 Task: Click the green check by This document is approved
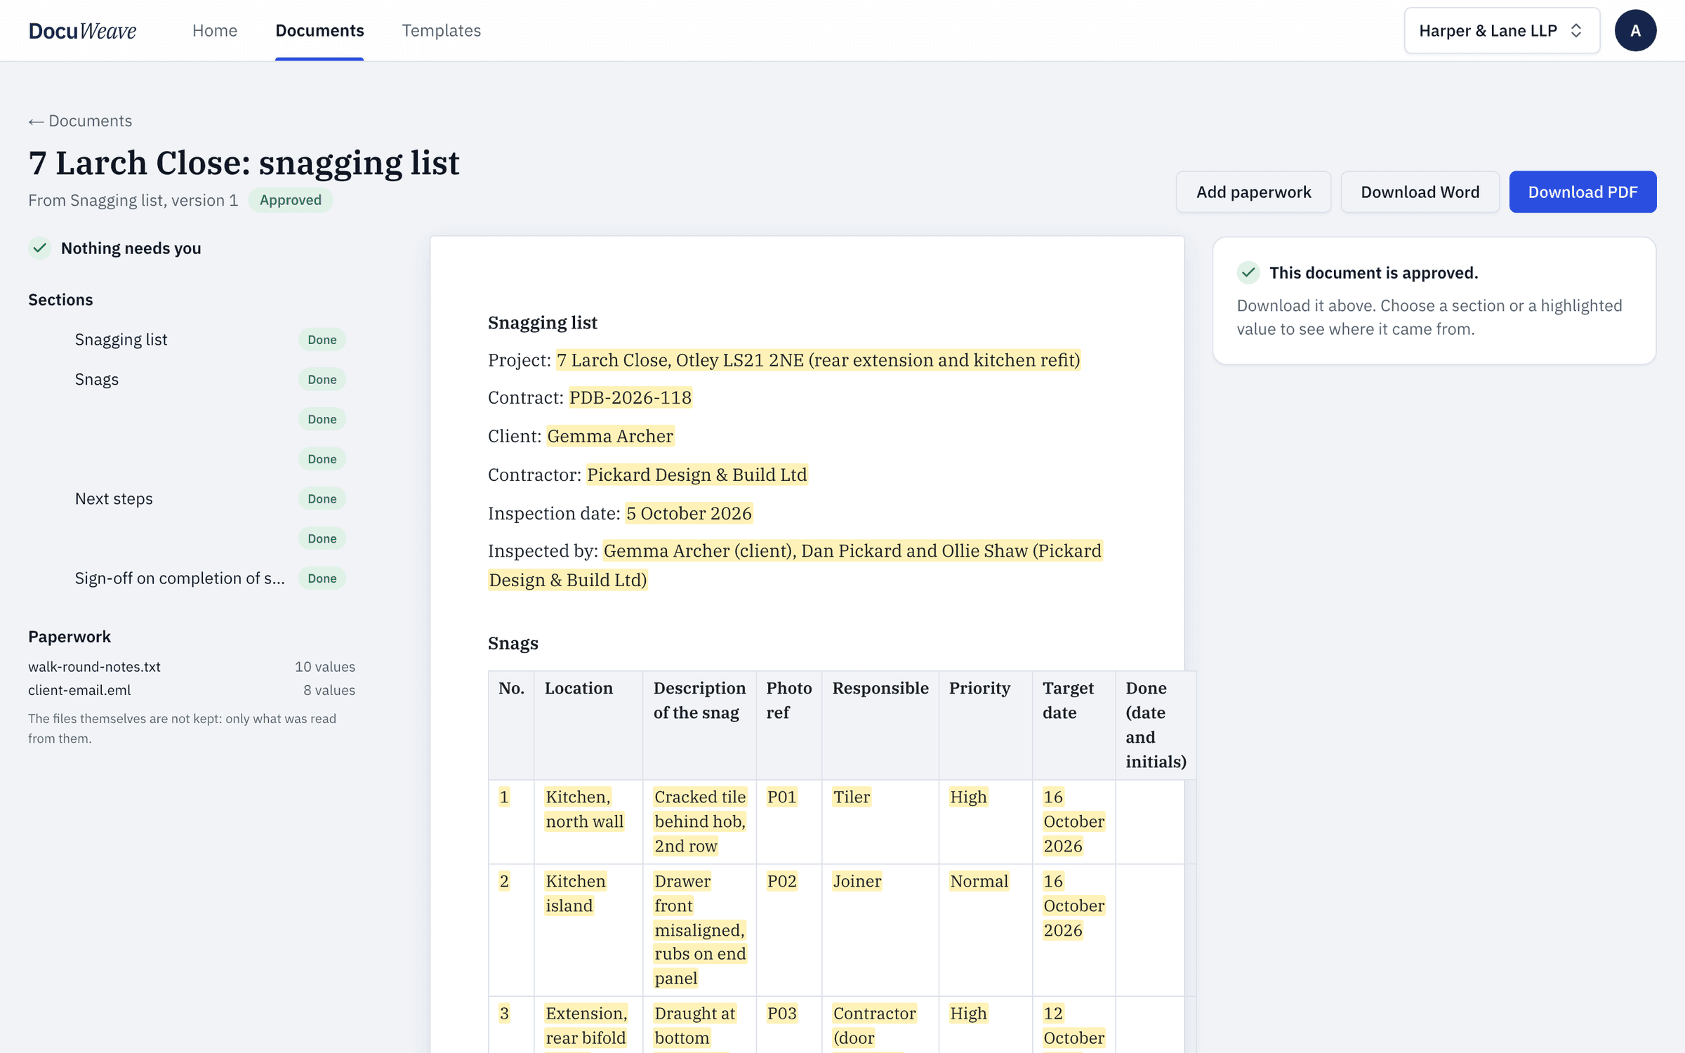point(1248,272)
